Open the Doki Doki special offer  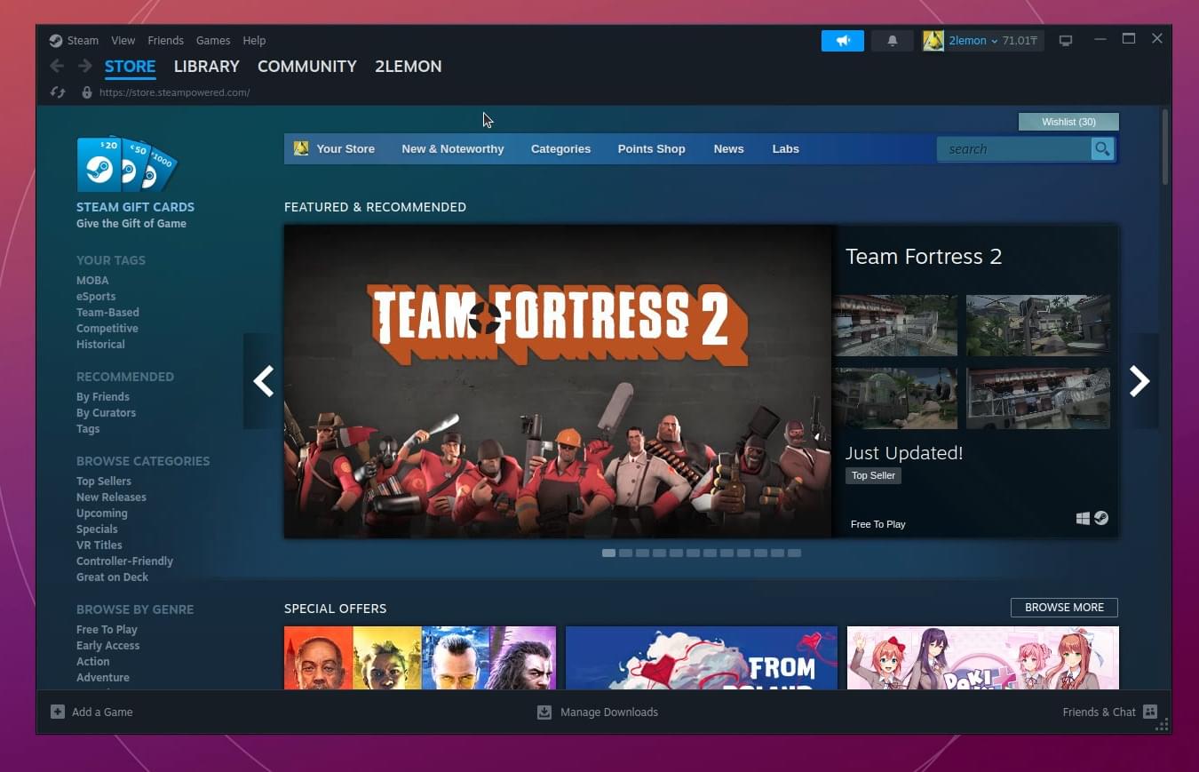(983, 657)
